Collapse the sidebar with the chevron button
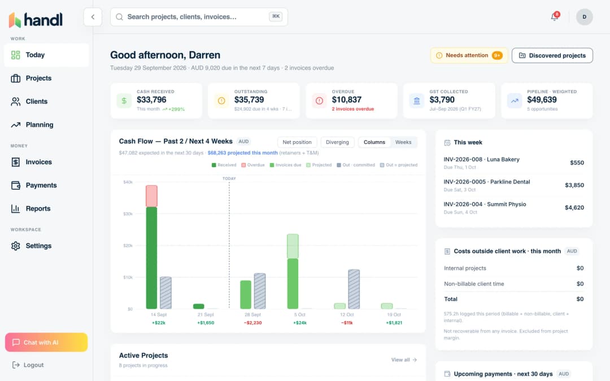Viewport: 610px width, 381px height. point(93,17)
